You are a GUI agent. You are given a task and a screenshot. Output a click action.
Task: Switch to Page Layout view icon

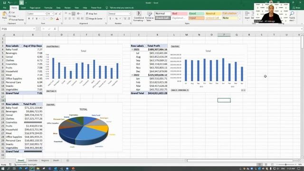266,164
